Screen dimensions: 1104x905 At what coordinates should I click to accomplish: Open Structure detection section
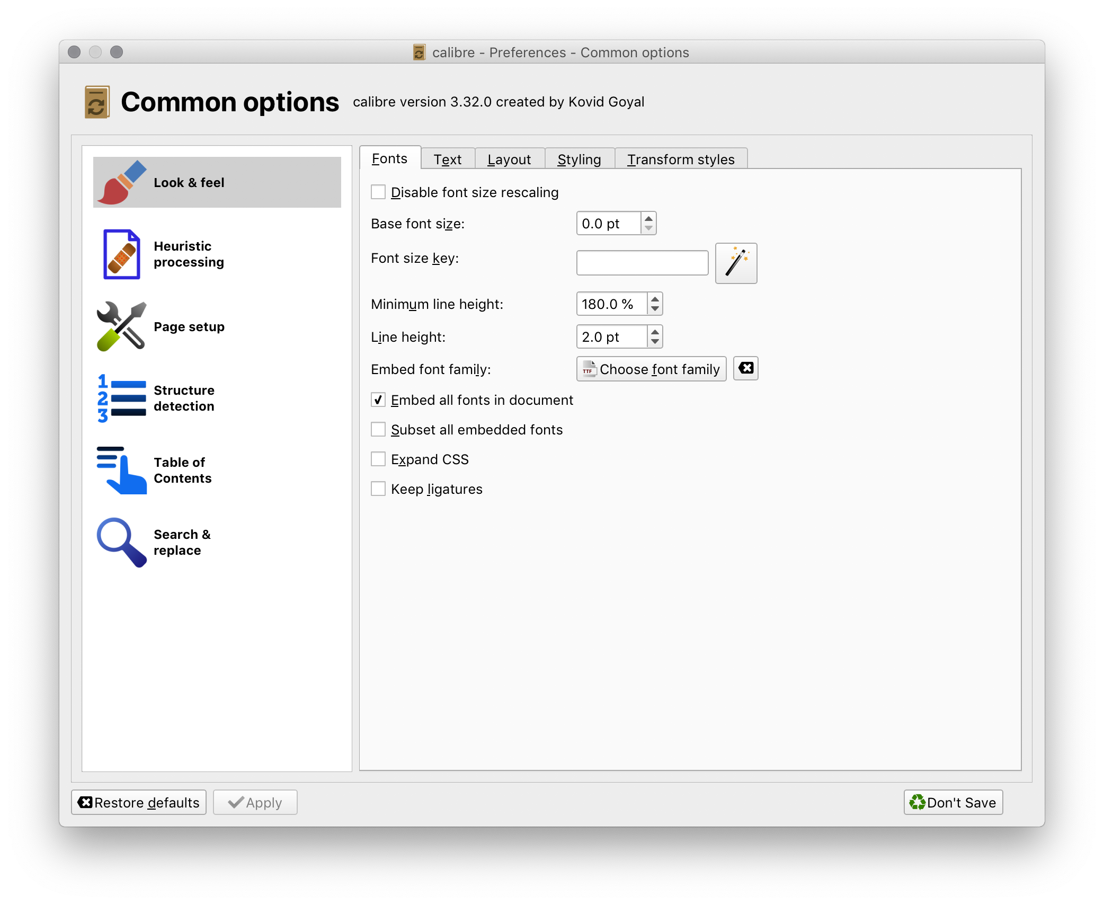click(x=121, y=398)
